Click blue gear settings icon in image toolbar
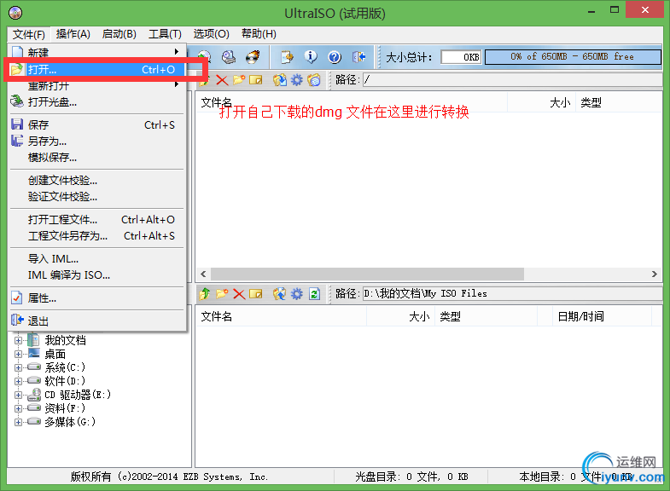The height and width of the screenshot is (491, 670). coord(296,80)
